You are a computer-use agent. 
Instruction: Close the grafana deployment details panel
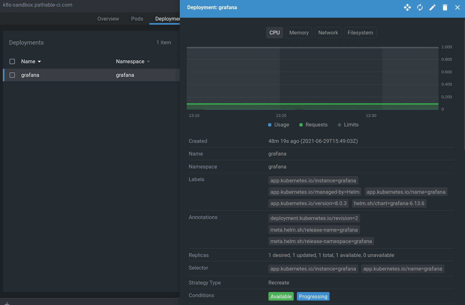(x=457, y=7)
